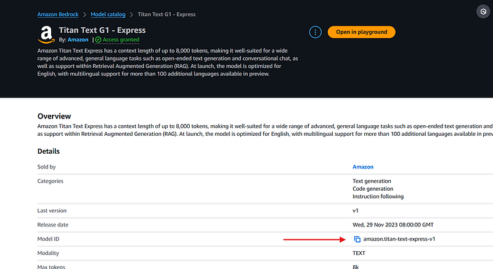This screenshot has width=493, height=269.
Task: Click the Text generation category value
Action: (372, 181)
